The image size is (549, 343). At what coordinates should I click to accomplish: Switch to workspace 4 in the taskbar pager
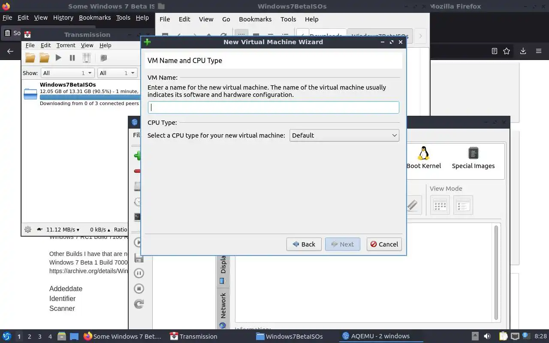pyautogui.click(x=50, y=337)
